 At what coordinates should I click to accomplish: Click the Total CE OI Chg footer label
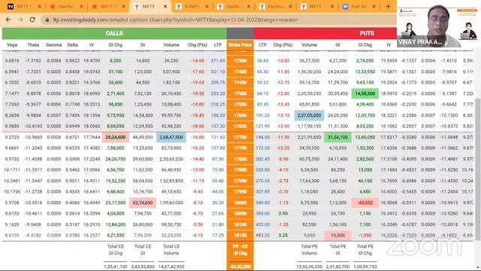pos(115,250)
